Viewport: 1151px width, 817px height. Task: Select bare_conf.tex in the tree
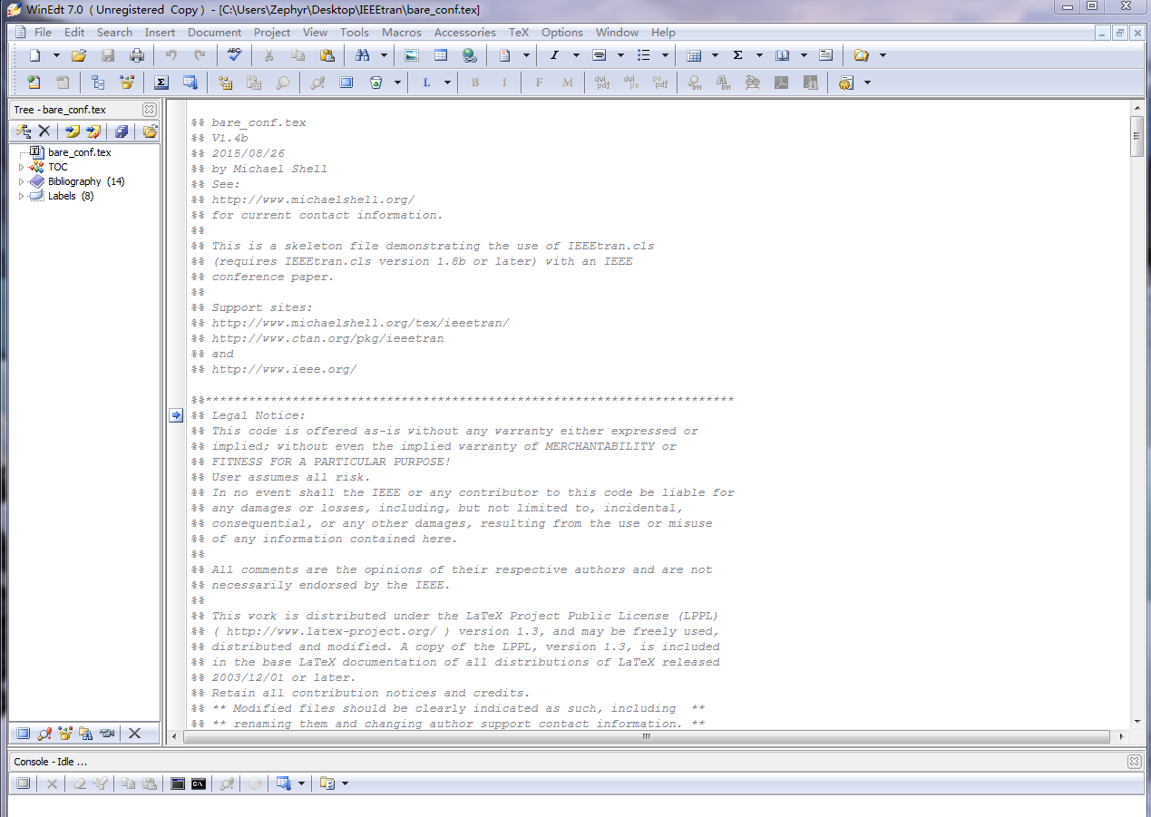(80, 152)
